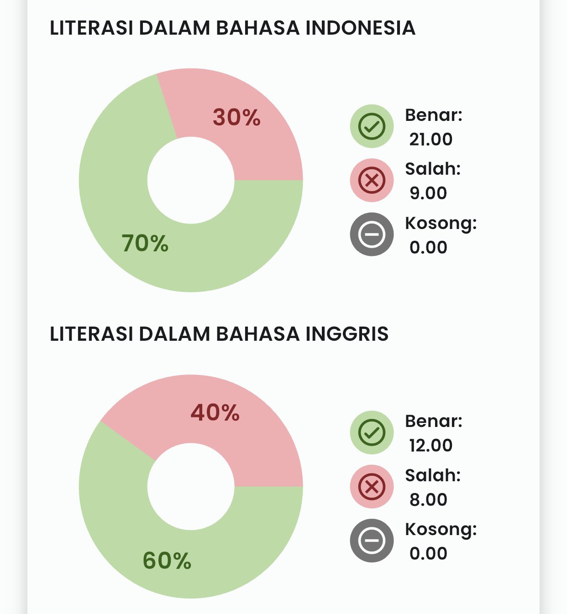Select the red 40% segment of the Inggris chart
The width and height of the screenshot is (567, 614).
pyautogui.click(x=215, y=412)
